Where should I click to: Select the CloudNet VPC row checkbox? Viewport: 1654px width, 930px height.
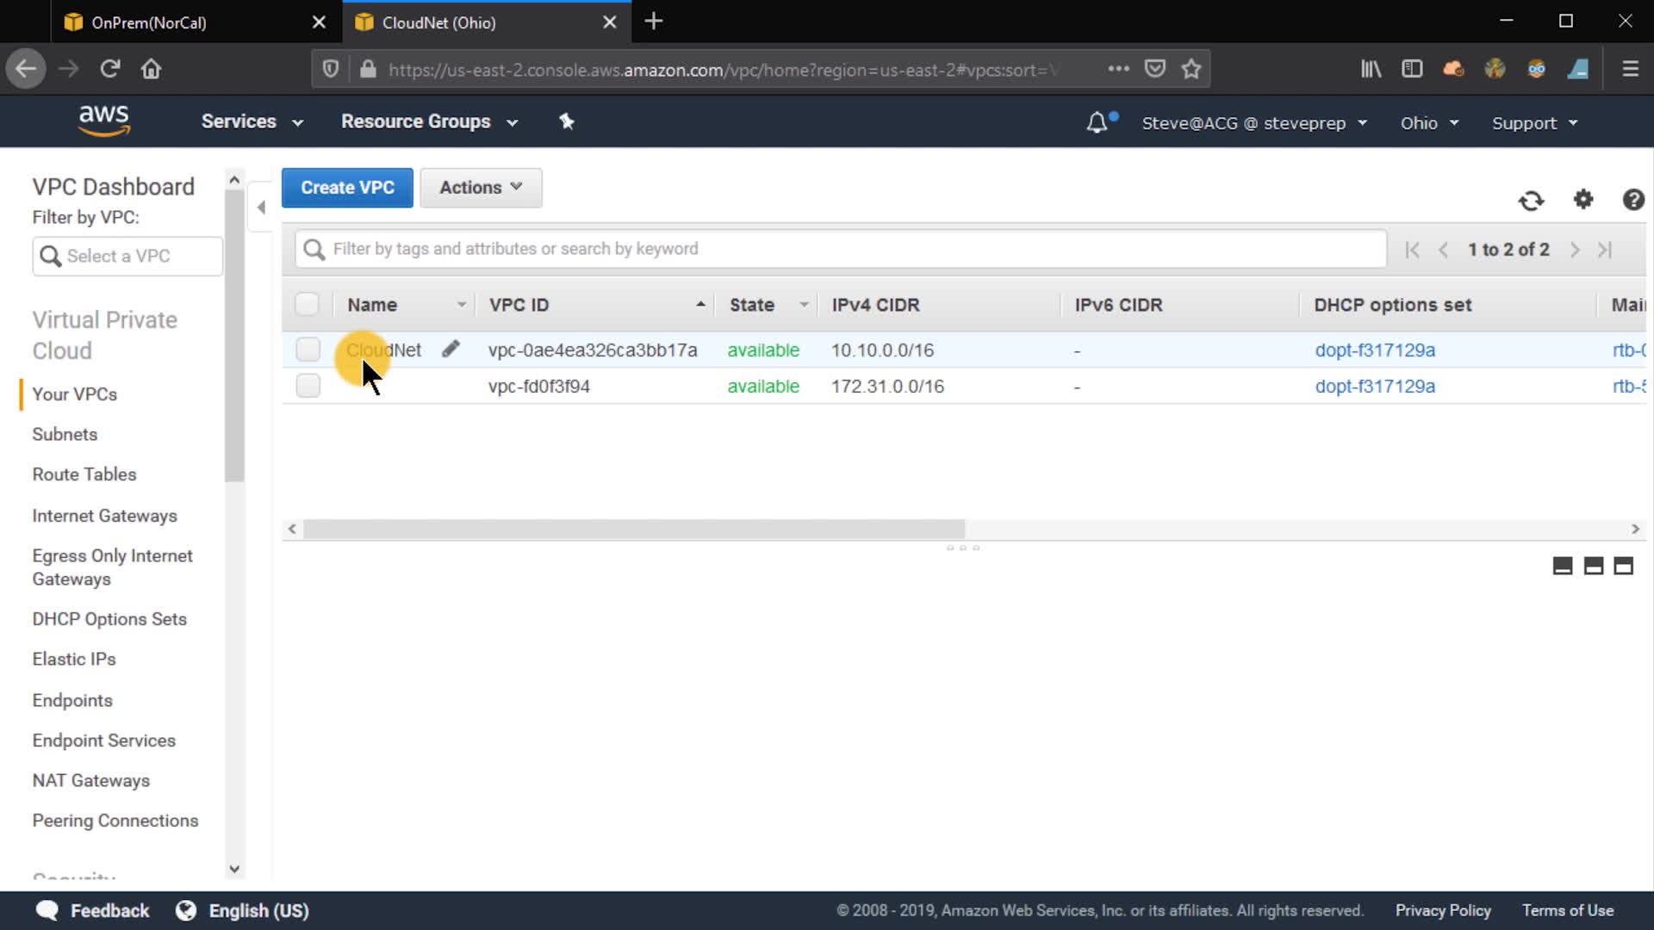point(308,350)
